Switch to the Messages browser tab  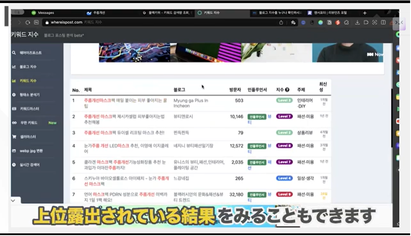click(x=46, y=13)
